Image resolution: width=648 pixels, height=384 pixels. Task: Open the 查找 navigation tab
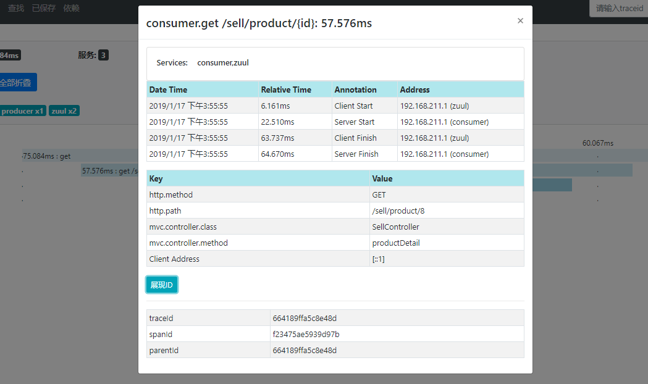tap(16, 9)
